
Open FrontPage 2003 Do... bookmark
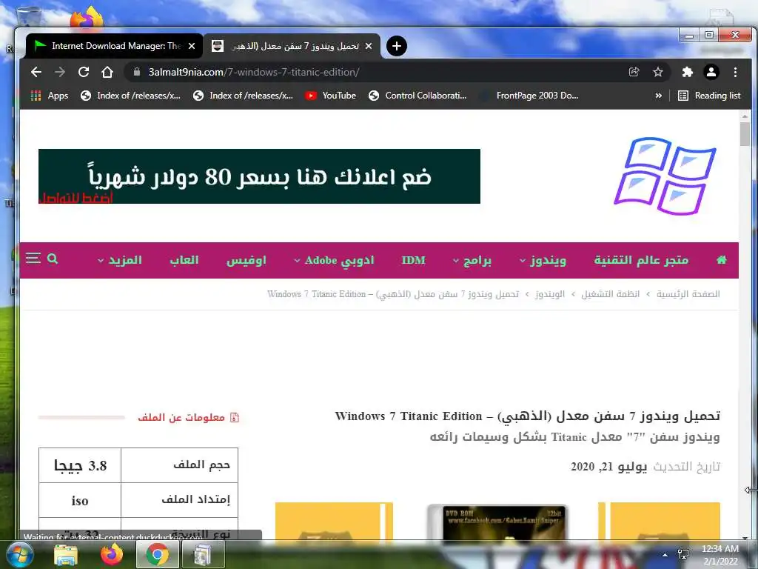(529, 96)
